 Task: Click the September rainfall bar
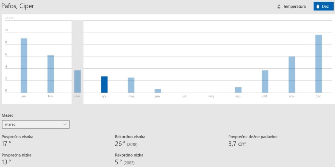[238, 90]
